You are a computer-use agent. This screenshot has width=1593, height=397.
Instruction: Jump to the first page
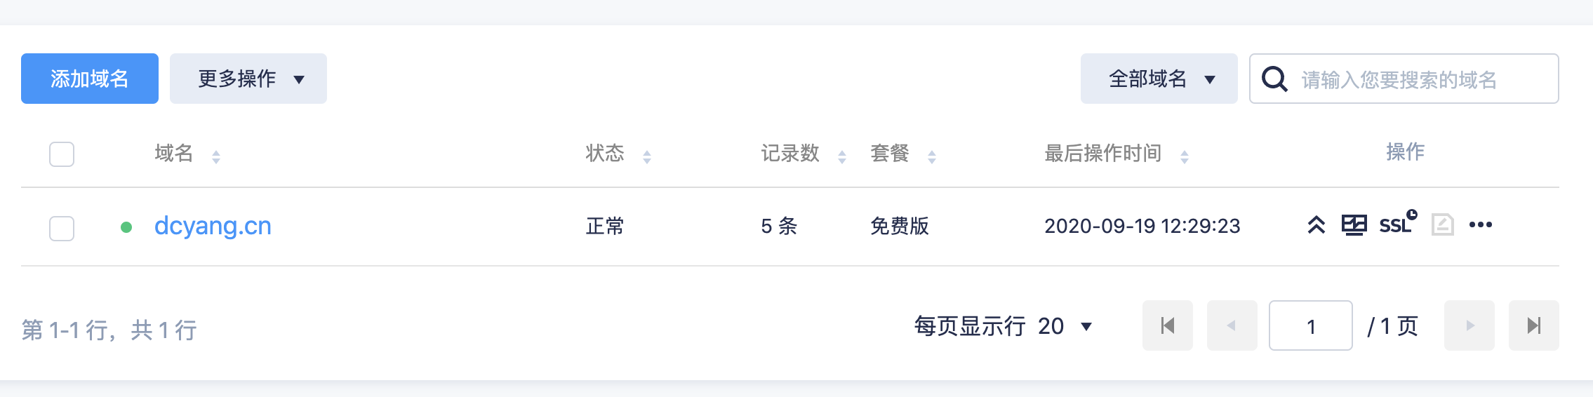tap(1167, 325)
